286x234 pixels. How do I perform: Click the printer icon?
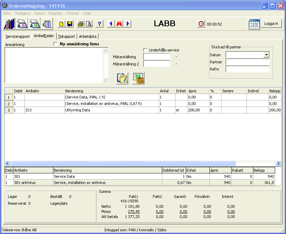pyautogui.click(x=81, y=24)
